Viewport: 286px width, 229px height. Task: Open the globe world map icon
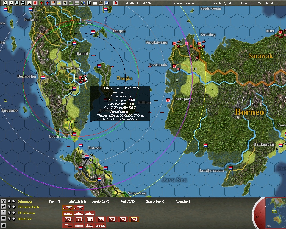click(x=83, y=3)
